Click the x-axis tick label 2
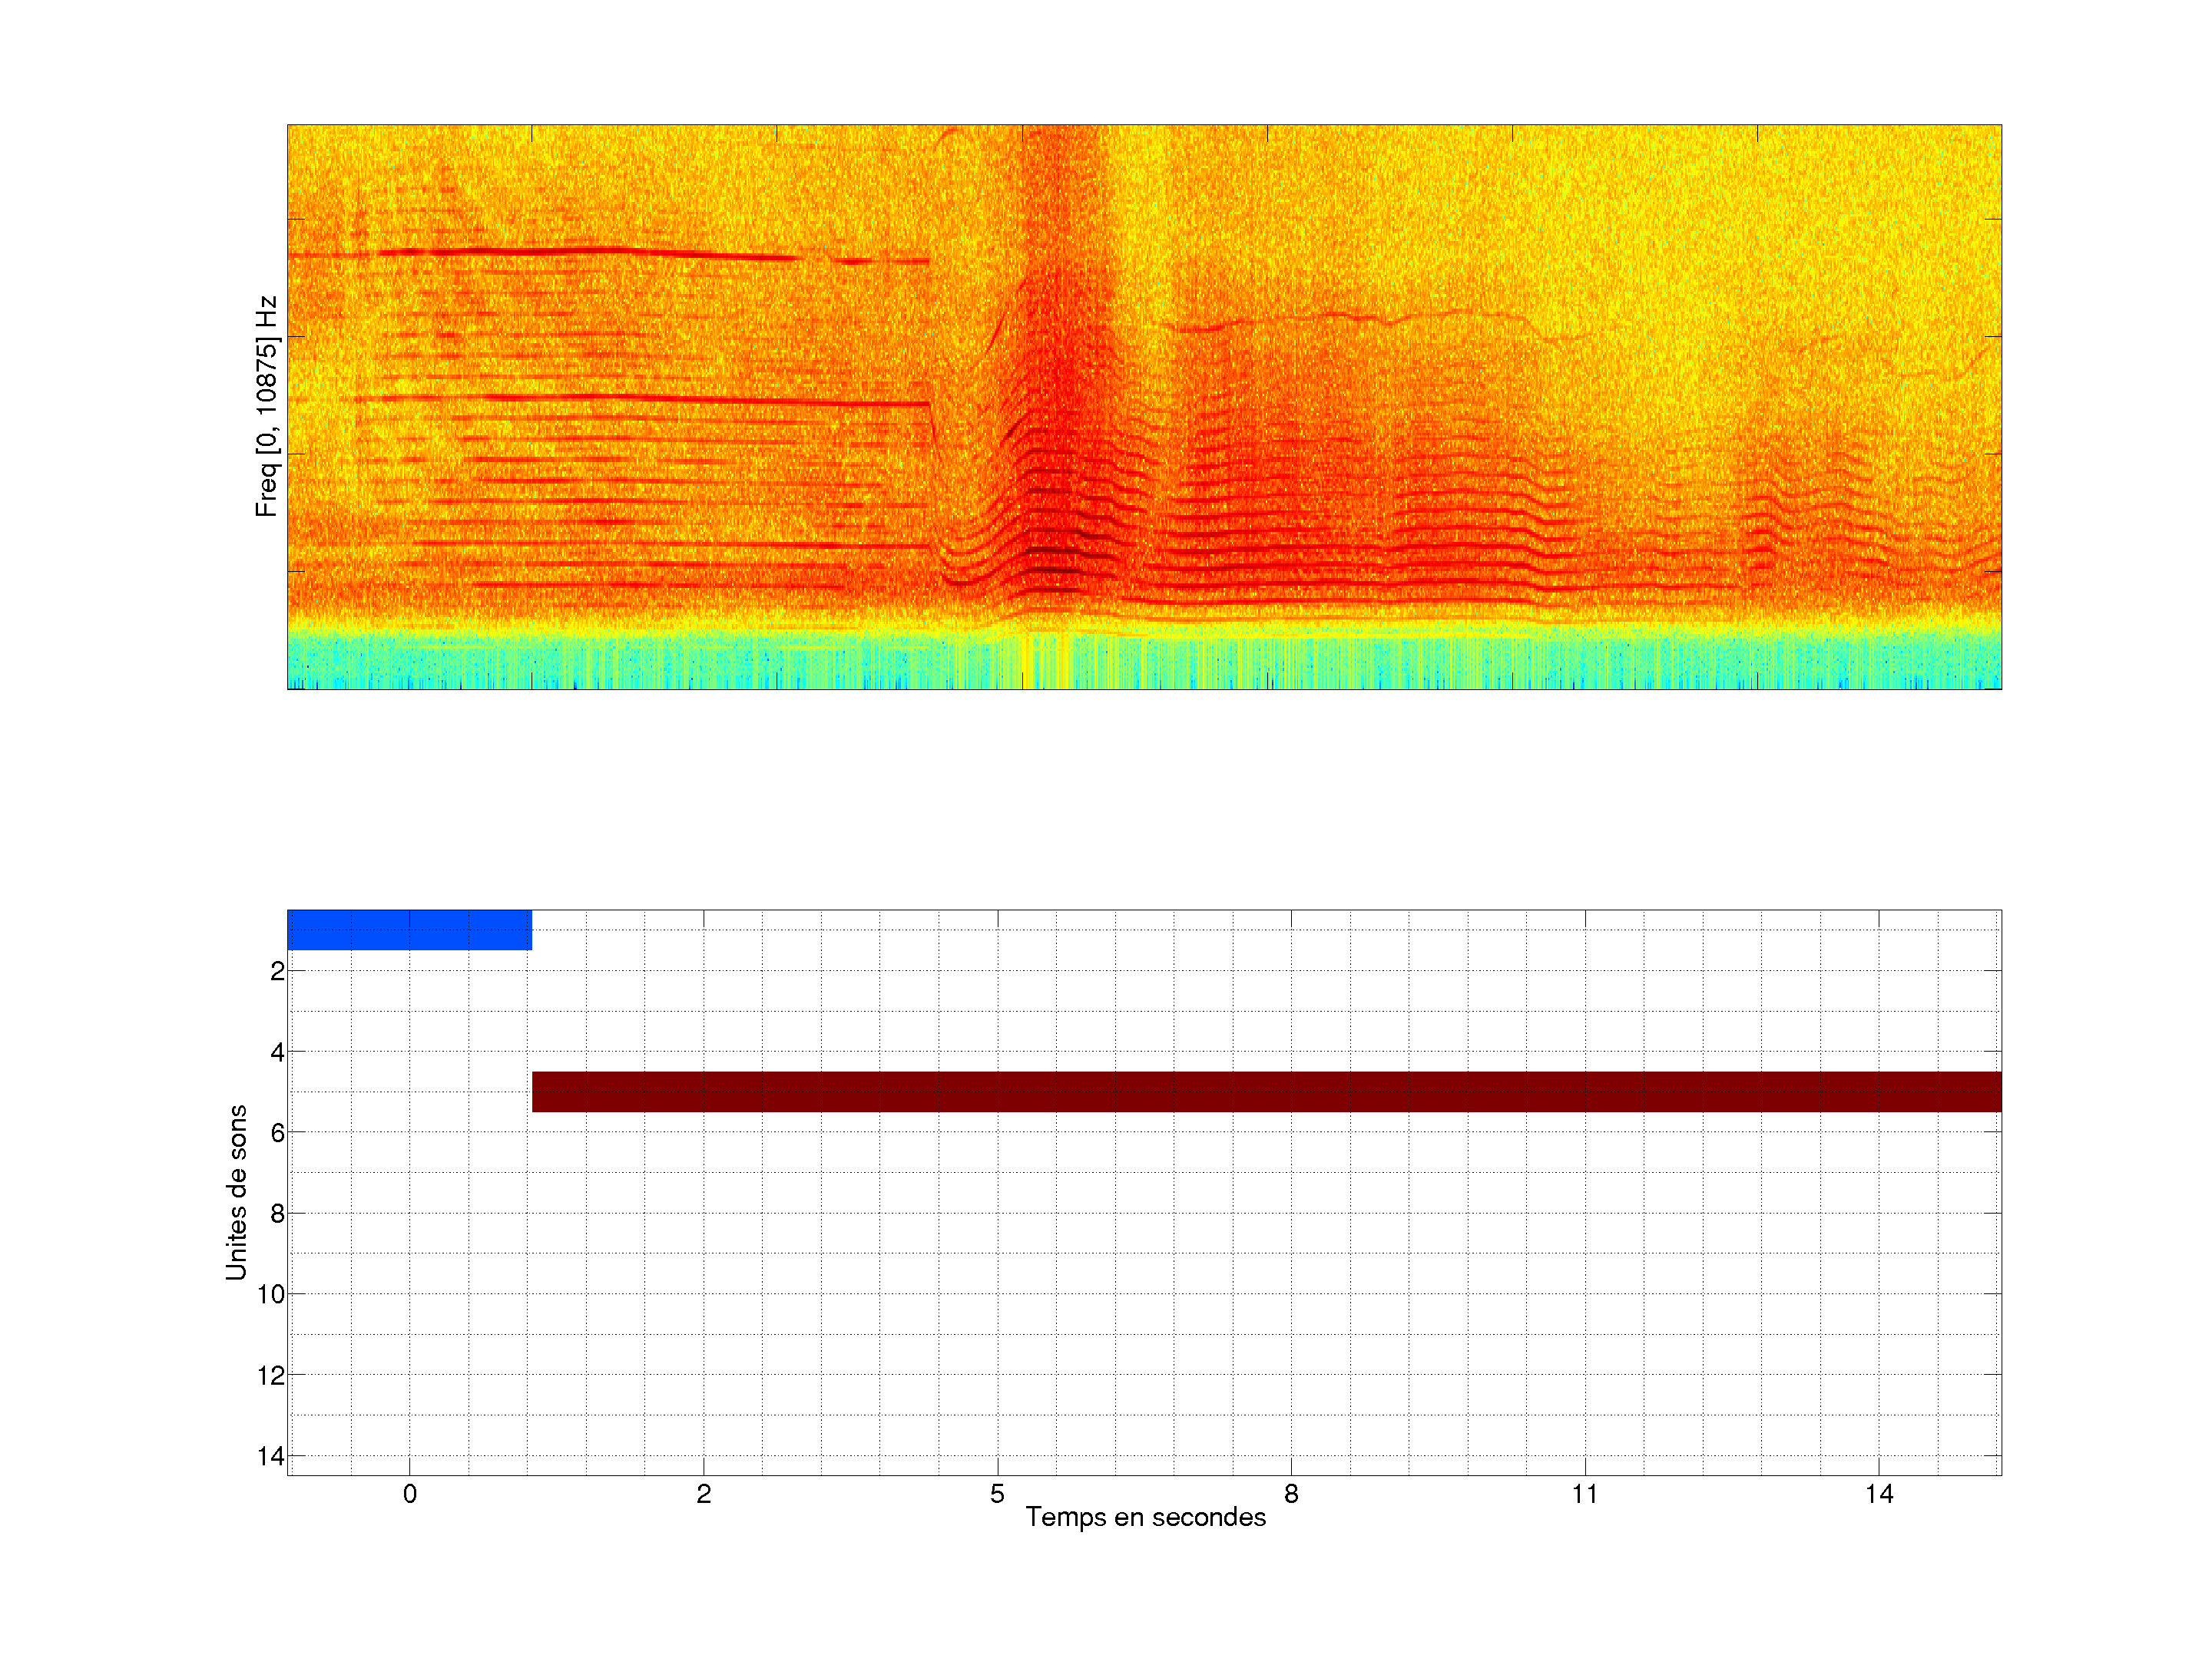This screenshot has width=2212, height=1658. click(704, 1494)
